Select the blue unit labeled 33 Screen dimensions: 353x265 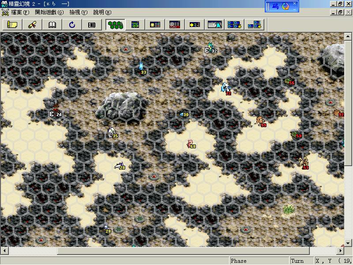142,68
